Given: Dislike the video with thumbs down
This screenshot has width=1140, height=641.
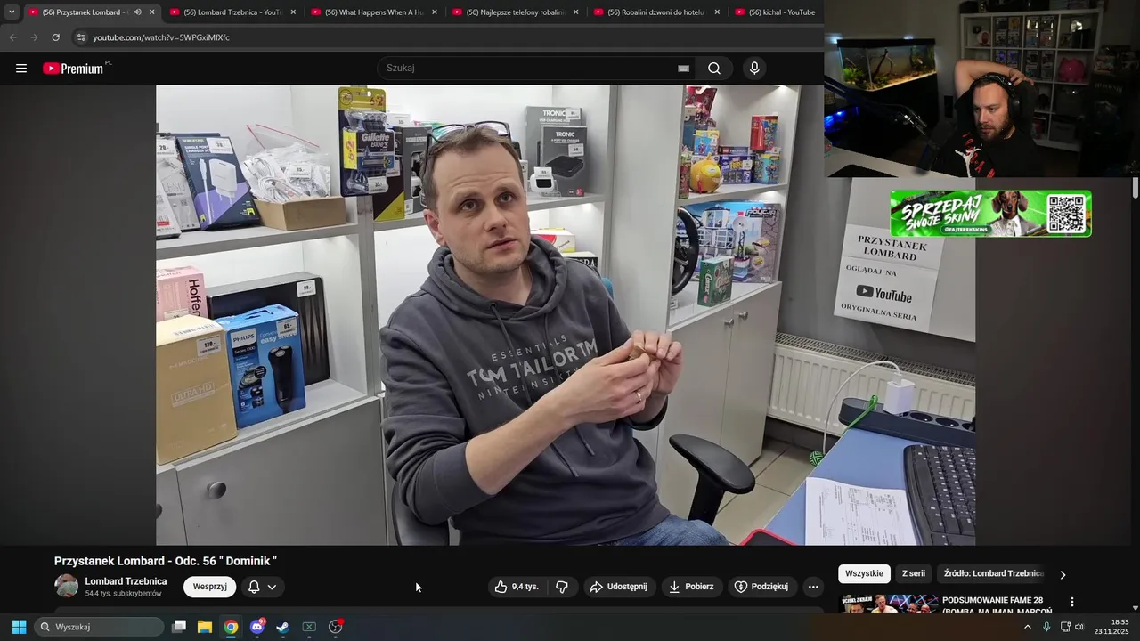Looking at the screenshot, I should tap(562, 587).
